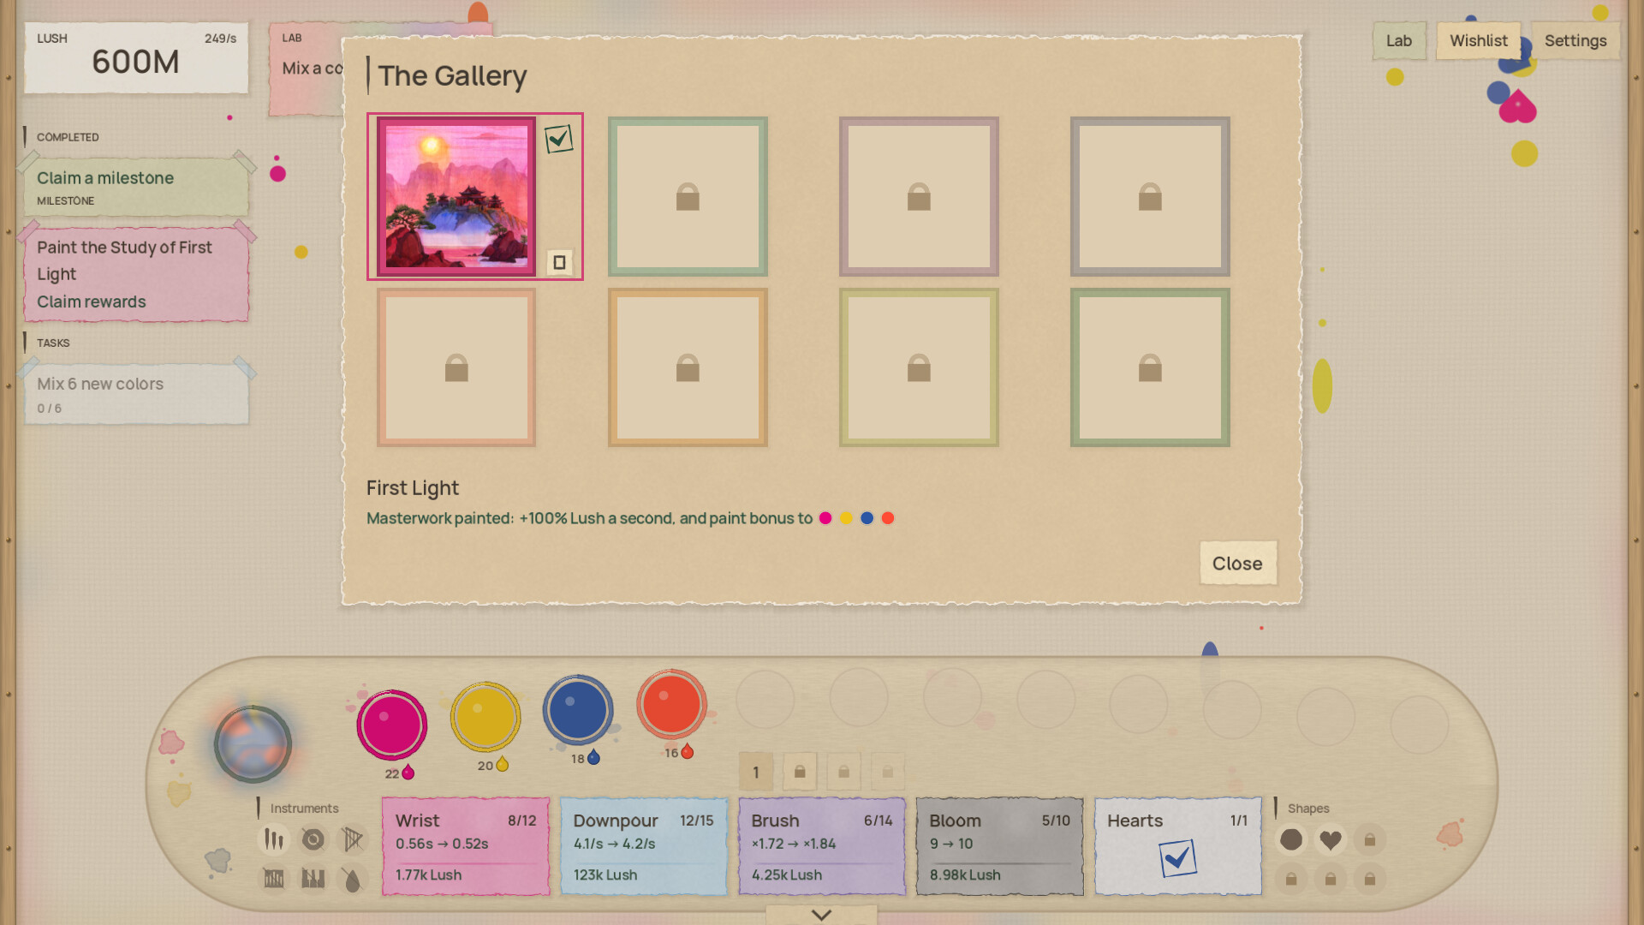Select the crossed-out gong disc instrument
Screen dimensions: 1644x925
pos(313,839)
